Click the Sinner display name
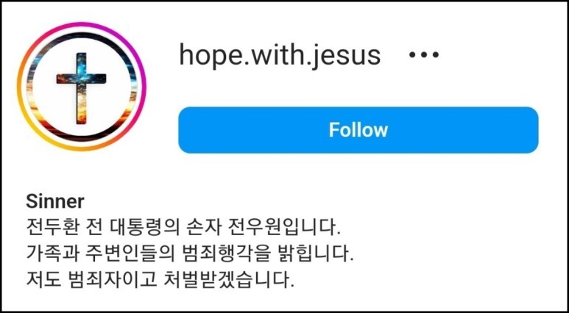Image resolution: width=569 pixels, height=313 pixels. [x=55, y=201]
